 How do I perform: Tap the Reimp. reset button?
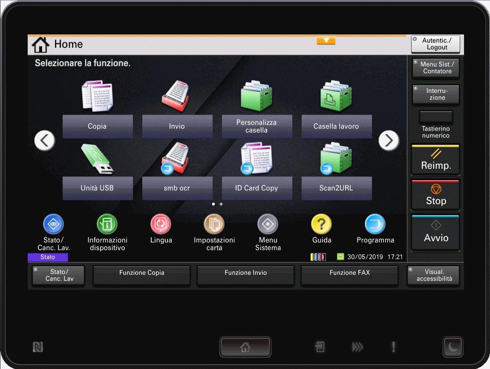(x=435, y=160)
